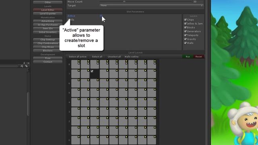Select the slot in row 4, fifth column
258x145 pixels.
[114, 102]
